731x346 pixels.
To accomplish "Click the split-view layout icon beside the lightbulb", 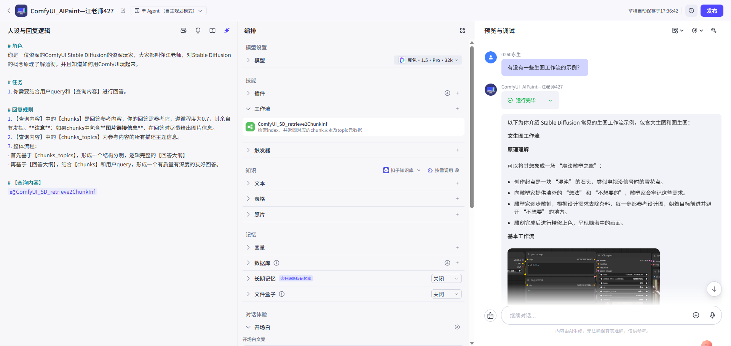I will pyautogui.click(x=212, y=30).
